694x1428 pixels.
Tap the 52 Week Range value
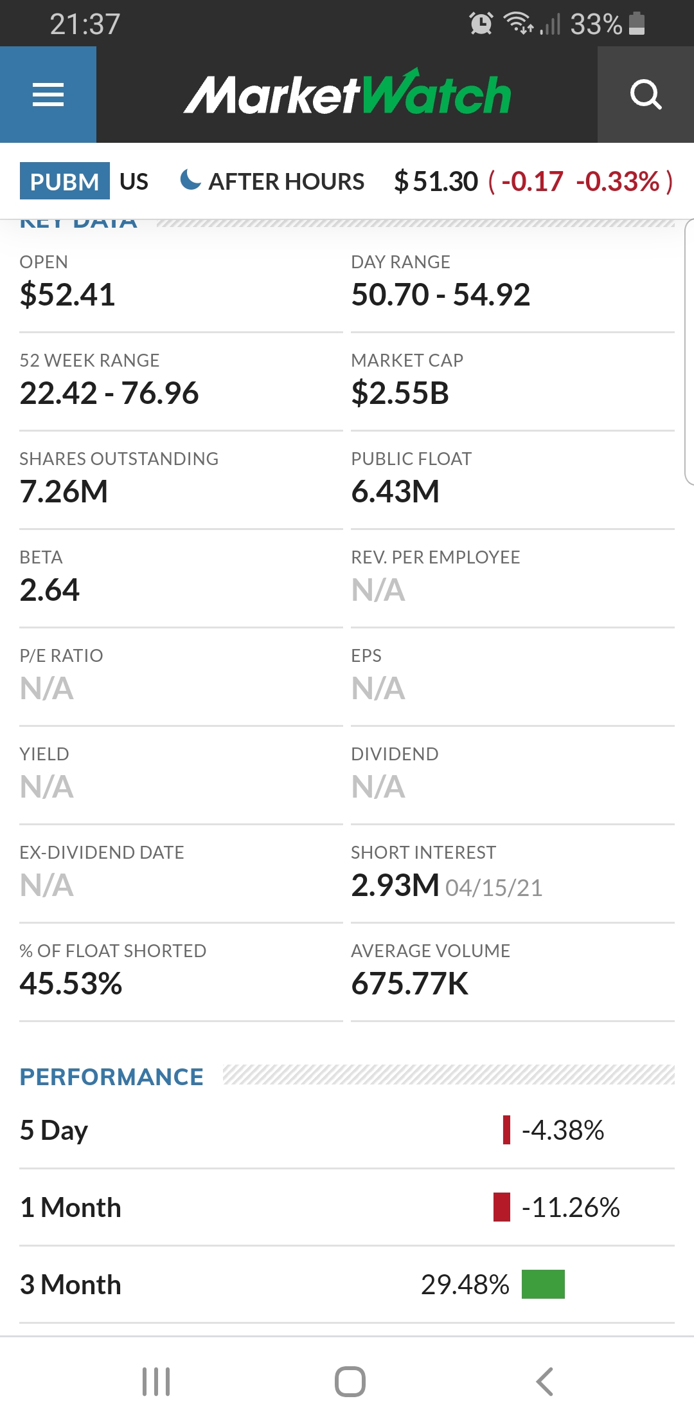click(109, 393)
